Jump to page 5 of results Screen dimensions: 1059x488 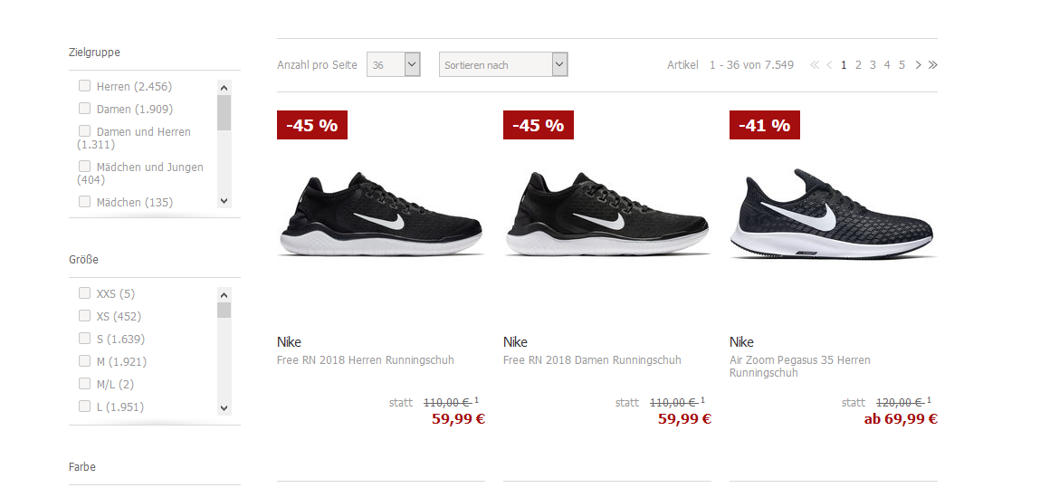point(902,65)
